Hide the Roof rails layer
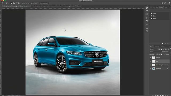This screenshot has width=171, height=96. click(x=150, y=58)
